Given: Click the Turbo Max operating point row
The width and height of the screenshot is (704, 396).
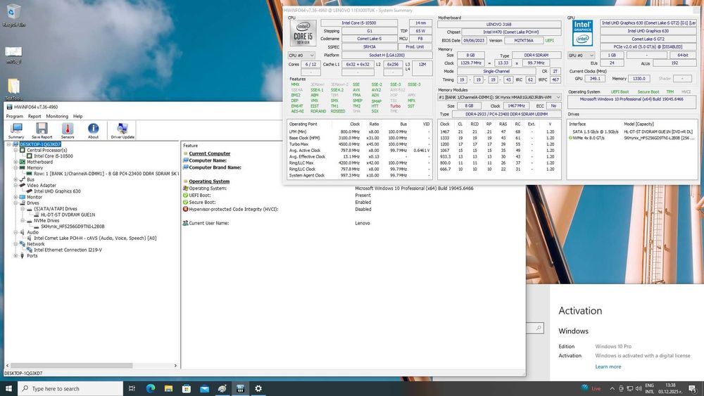Looking at the screenshot, I should coord(359,144).
